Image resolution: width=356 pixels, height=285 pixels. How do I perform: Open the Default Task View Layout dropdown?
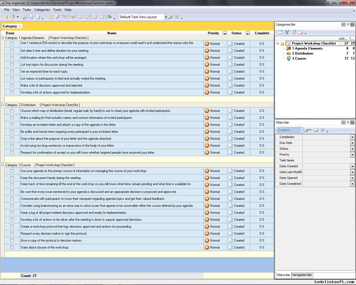165,17
